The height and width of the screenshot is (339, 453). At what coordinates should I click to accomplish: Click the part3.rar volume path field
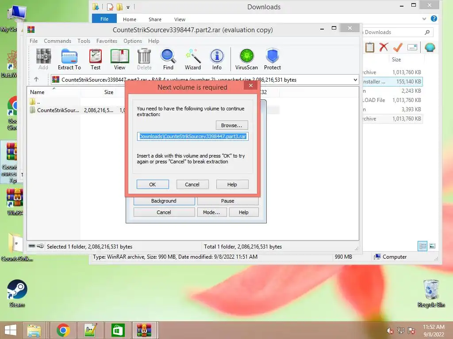click(x=193, y=136)
